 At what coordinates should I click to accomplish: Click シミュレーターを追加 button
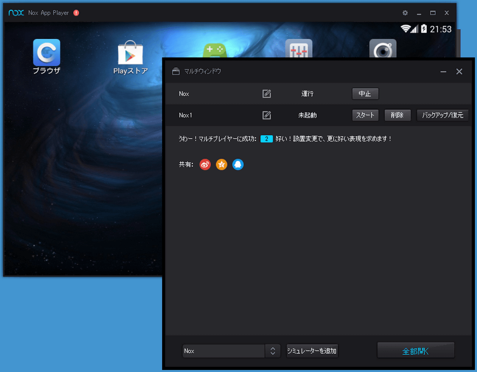click(312, 351)
